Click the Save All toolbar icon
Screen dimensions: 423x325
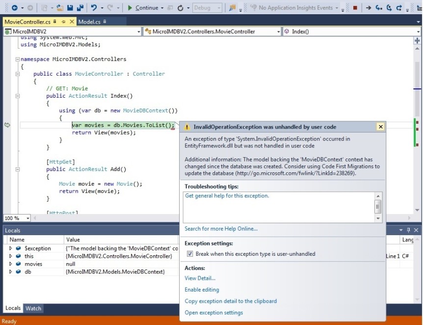point(79,8)
